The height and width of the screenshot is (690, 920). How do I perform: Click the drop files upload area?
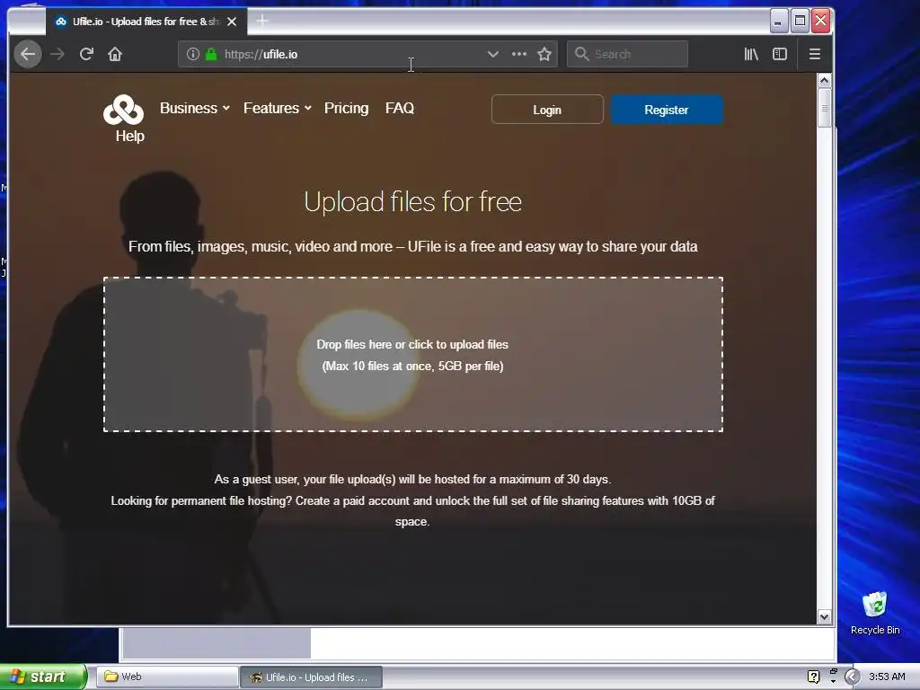tap(413, 355)
